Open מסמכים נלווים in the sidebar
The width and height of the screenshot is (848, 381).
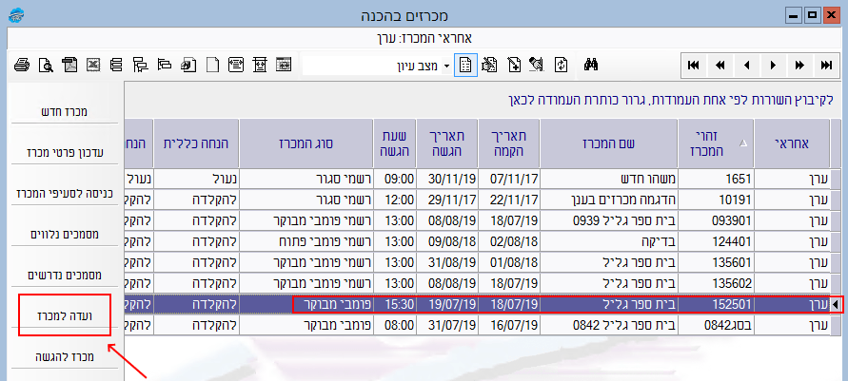pyautogui.click(x=65, y=234)
